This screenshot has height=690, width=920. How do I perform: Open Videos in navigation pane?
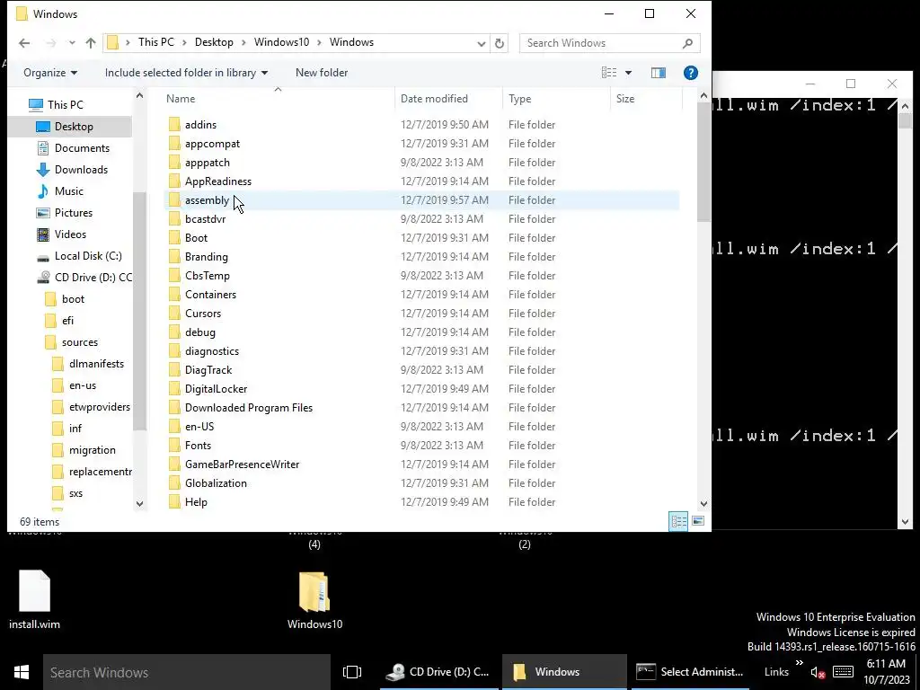70,234
